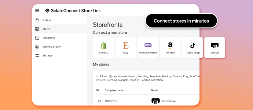Sort by Company name column header
Screen dimensions: 253x110
tap(114, 90)
